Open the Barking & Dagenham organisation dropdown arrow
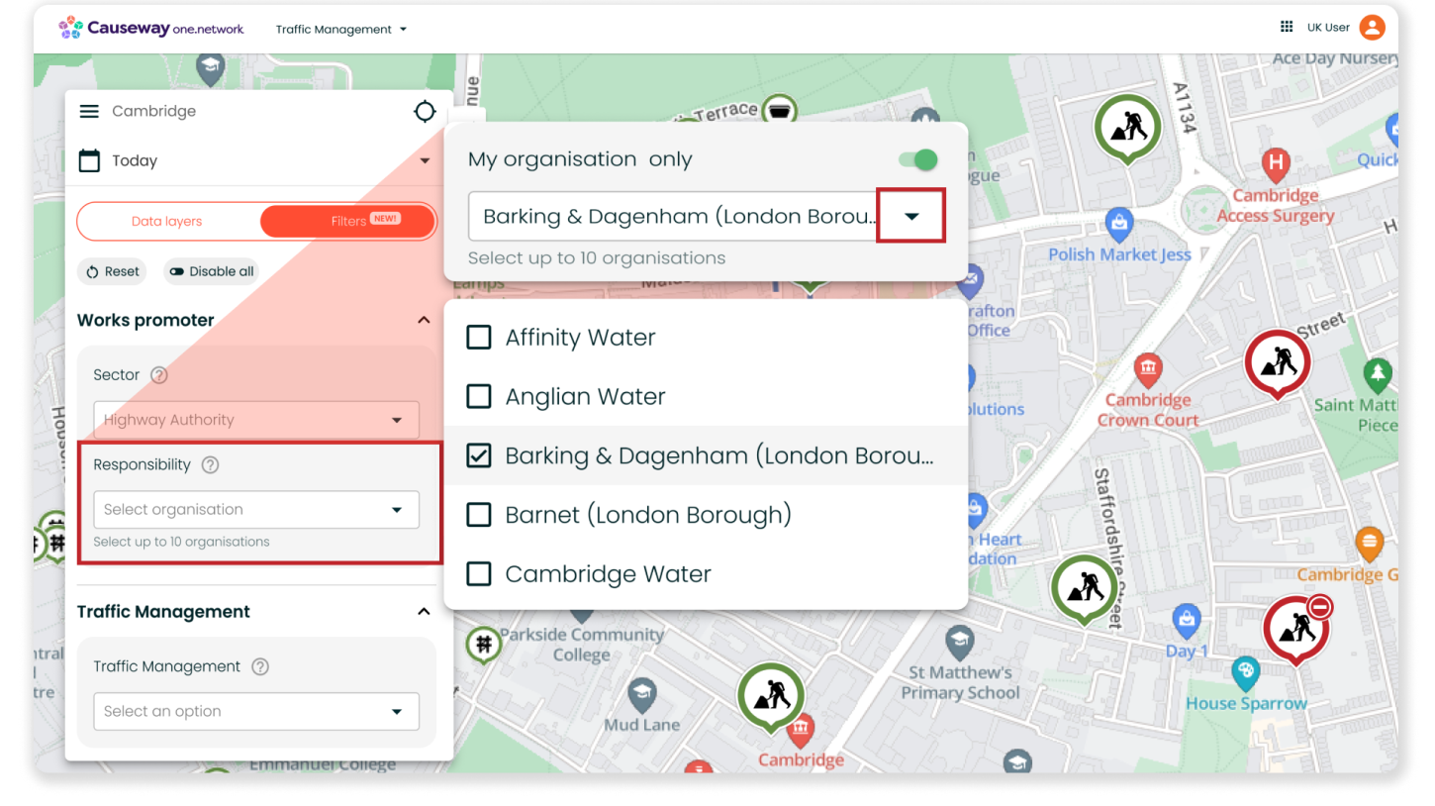 (x=911, y=216)
